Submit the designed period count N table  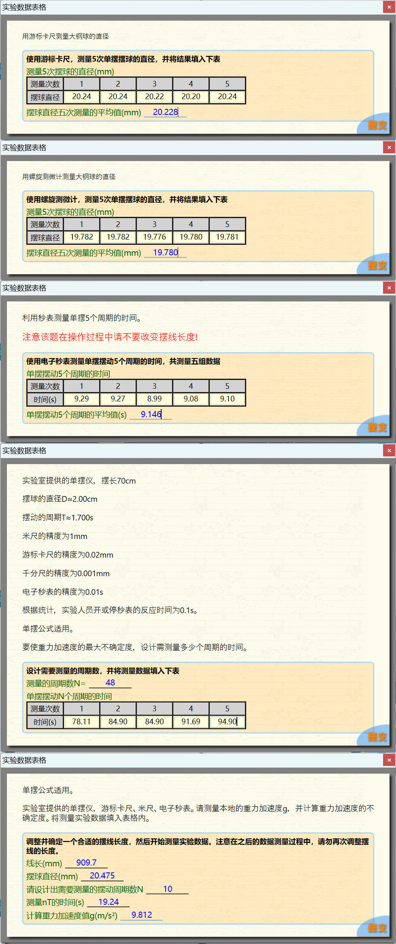377,736
